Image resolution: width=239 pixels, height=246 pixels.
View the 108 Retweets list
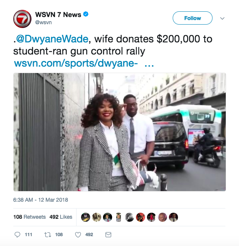pyautogui.click(x=30, y=217)
